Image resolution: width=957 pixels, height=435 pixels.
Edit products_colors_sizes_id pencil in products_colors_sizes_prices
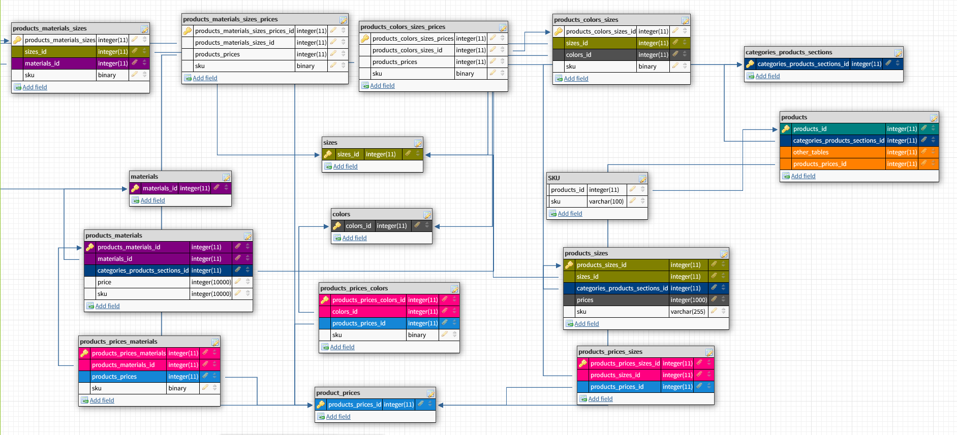coord(493,50)
